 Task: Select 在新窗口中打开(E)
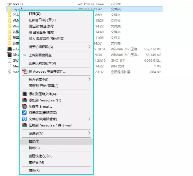tap(42, 20)
